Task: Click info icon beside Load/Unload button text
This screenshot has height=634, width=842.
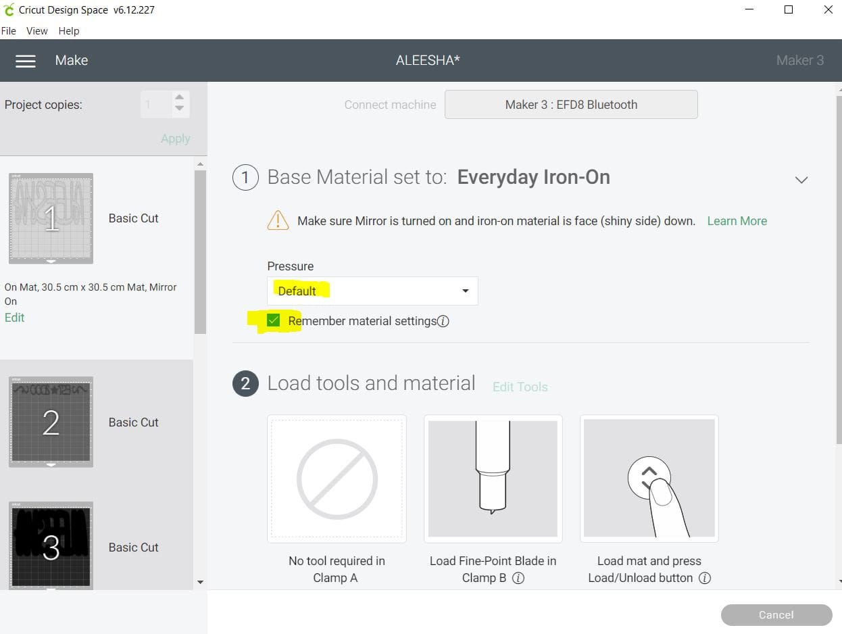Action: (704, 579)
